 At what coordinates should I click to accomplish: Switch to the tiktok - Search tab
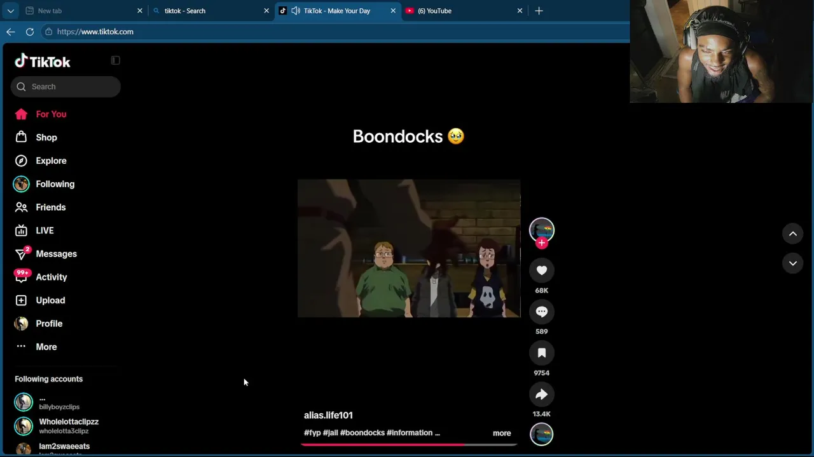point(210,11)
